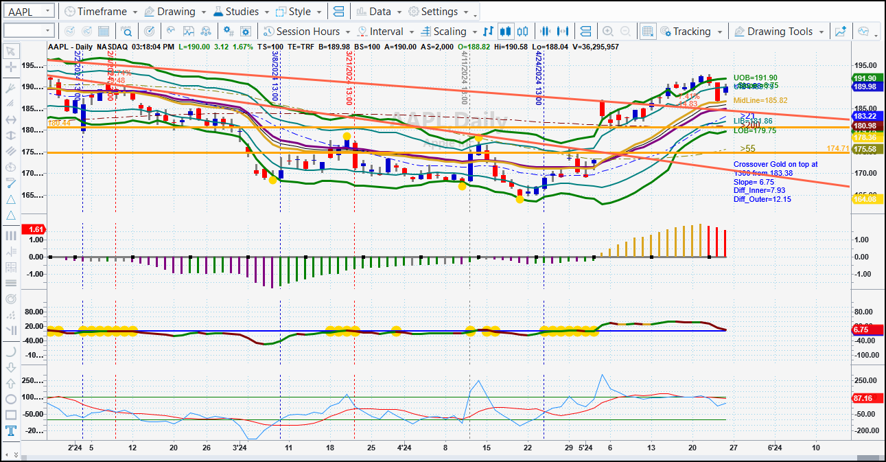Select the text annotation tool
This screenshot has height=462, width=886.
11,432
